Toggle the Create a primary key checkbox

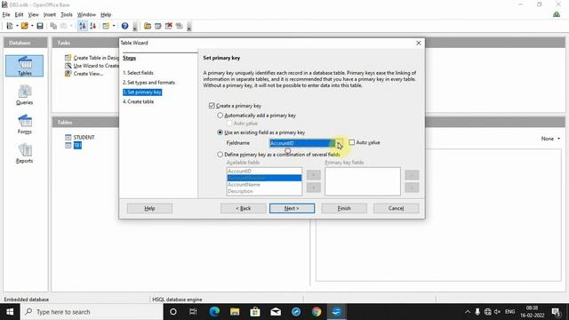212,106
